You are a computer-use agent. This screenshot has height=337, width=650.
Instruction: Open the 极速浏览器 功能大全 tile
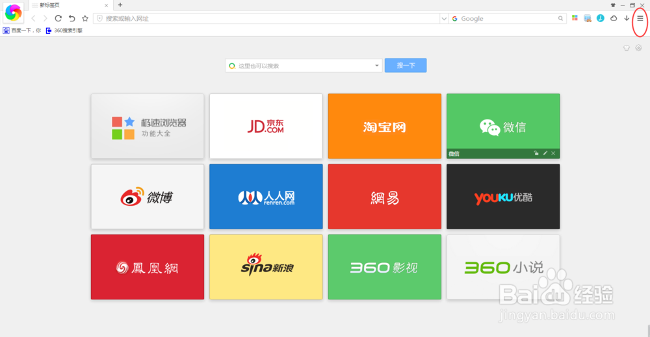[x=148, y=126]
